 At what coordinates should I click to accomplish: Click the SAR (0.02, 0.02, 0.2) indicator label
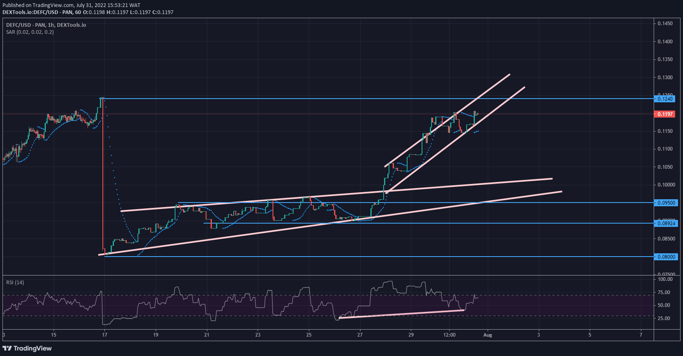click(30, 32)
